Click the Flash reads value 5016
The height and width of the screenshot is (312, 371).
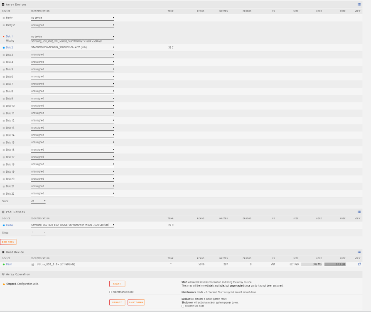pyautogui.click(x=201, y=265)
